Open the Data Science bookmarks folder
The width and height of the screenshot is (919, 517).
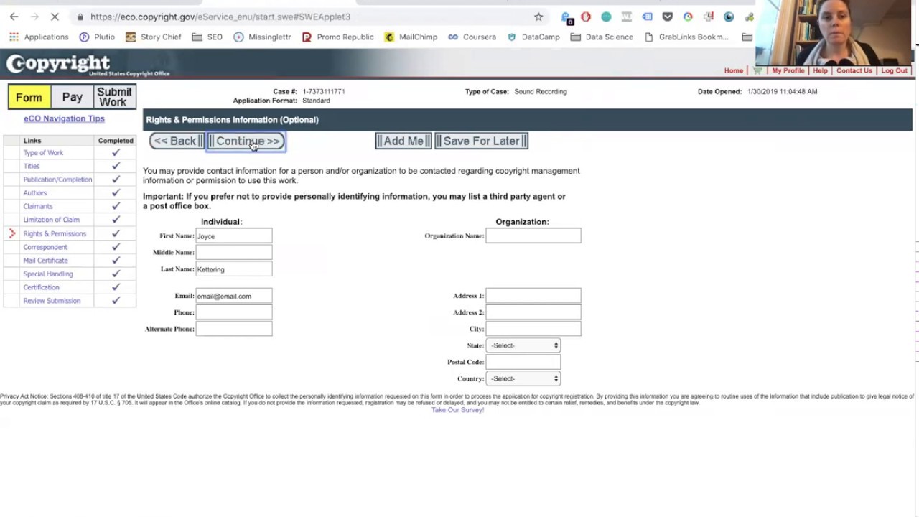click(x=602, y=37)
